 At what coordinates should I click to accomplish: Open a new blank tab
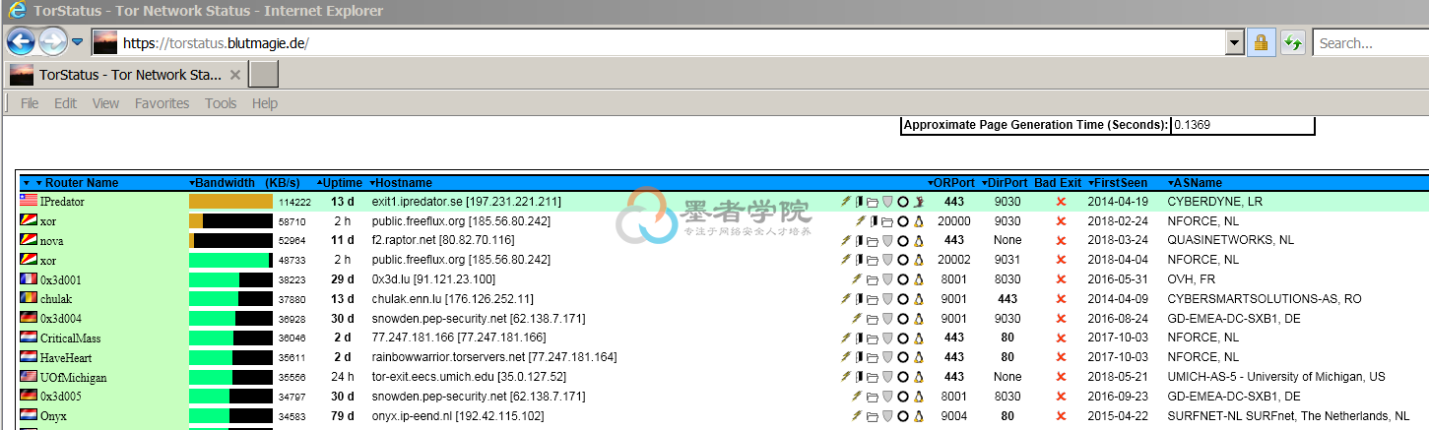point(263,75)
